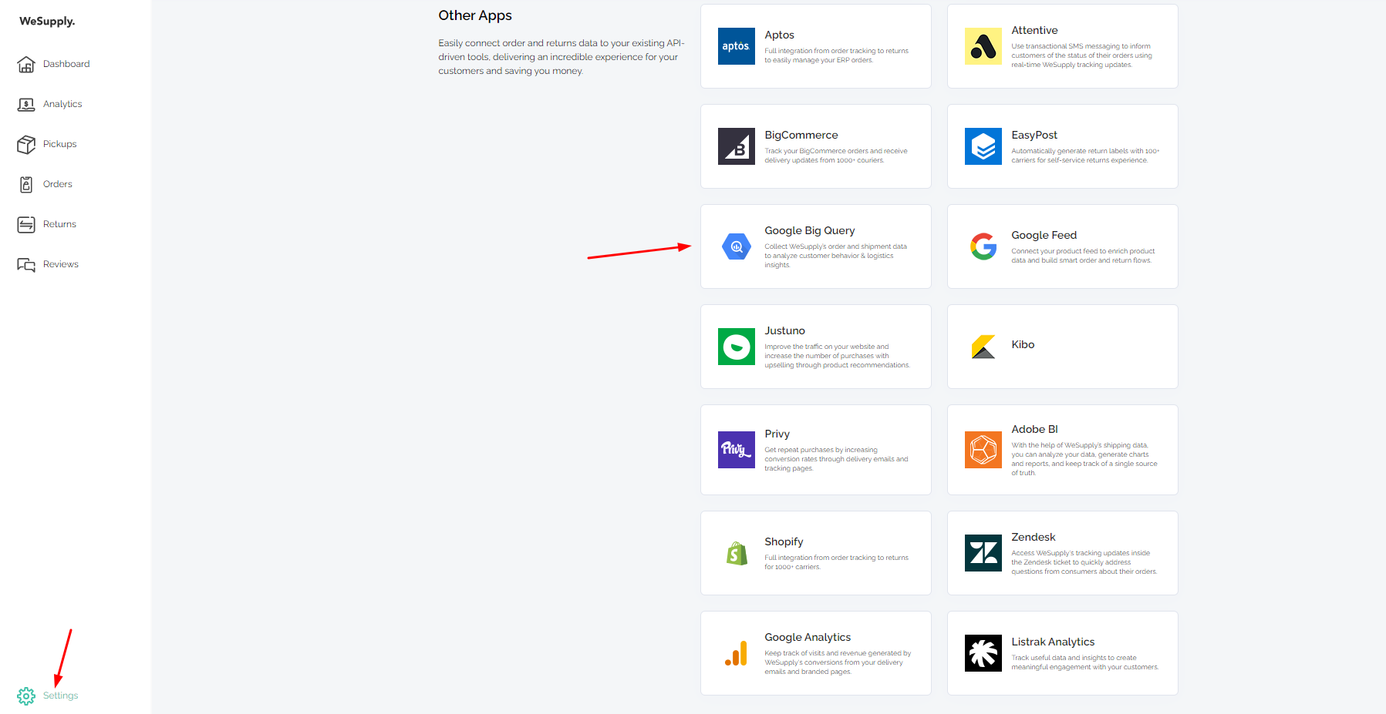Viewport: 1386px width, 714px height.
Task: Open the Kibo integration title
Action: click(1023, 344)
